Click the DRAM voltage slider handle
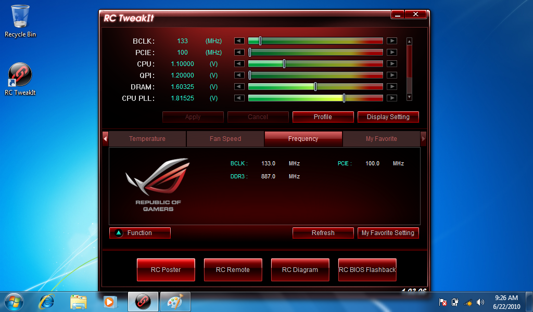The width and height of the screenshot is (533, 312). 315,86
